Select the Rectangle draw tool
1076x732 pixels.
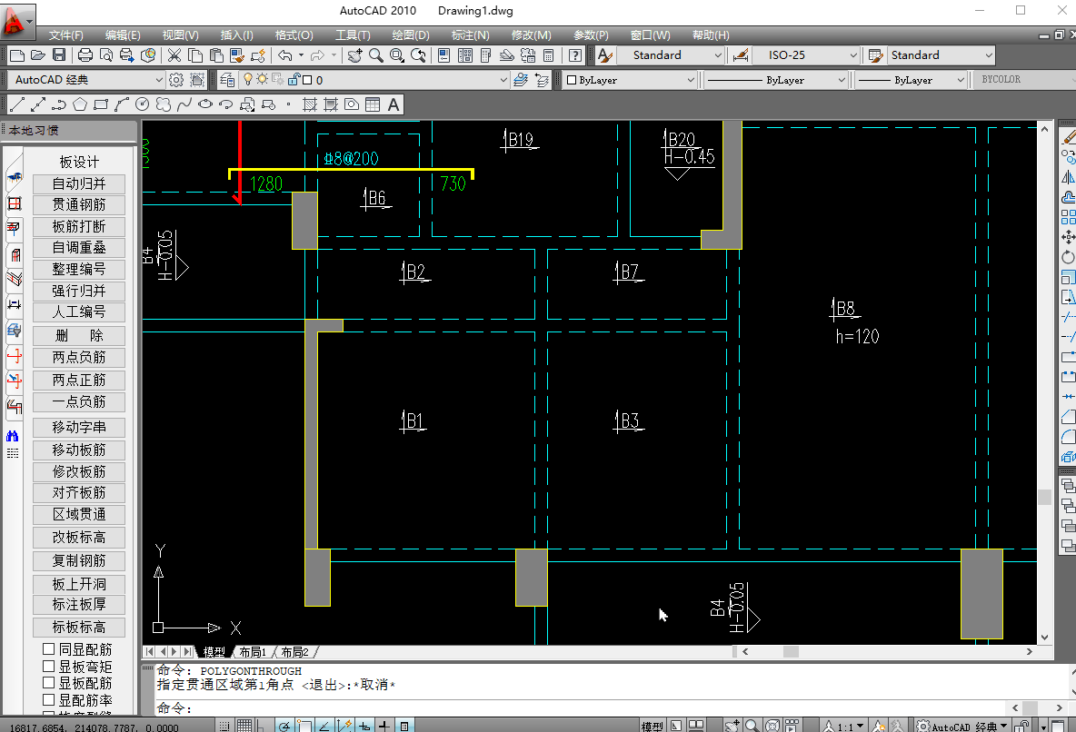click(x=101, y=104)
